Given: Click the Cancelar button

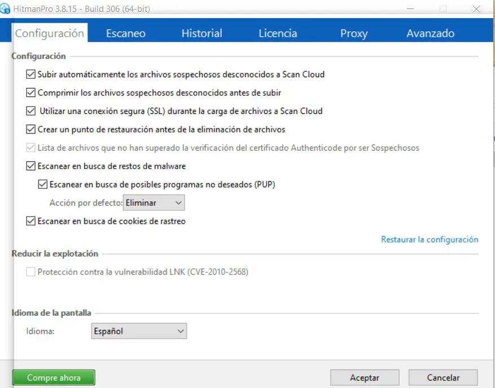Looking at the screenshot, I should pos(443,378).
